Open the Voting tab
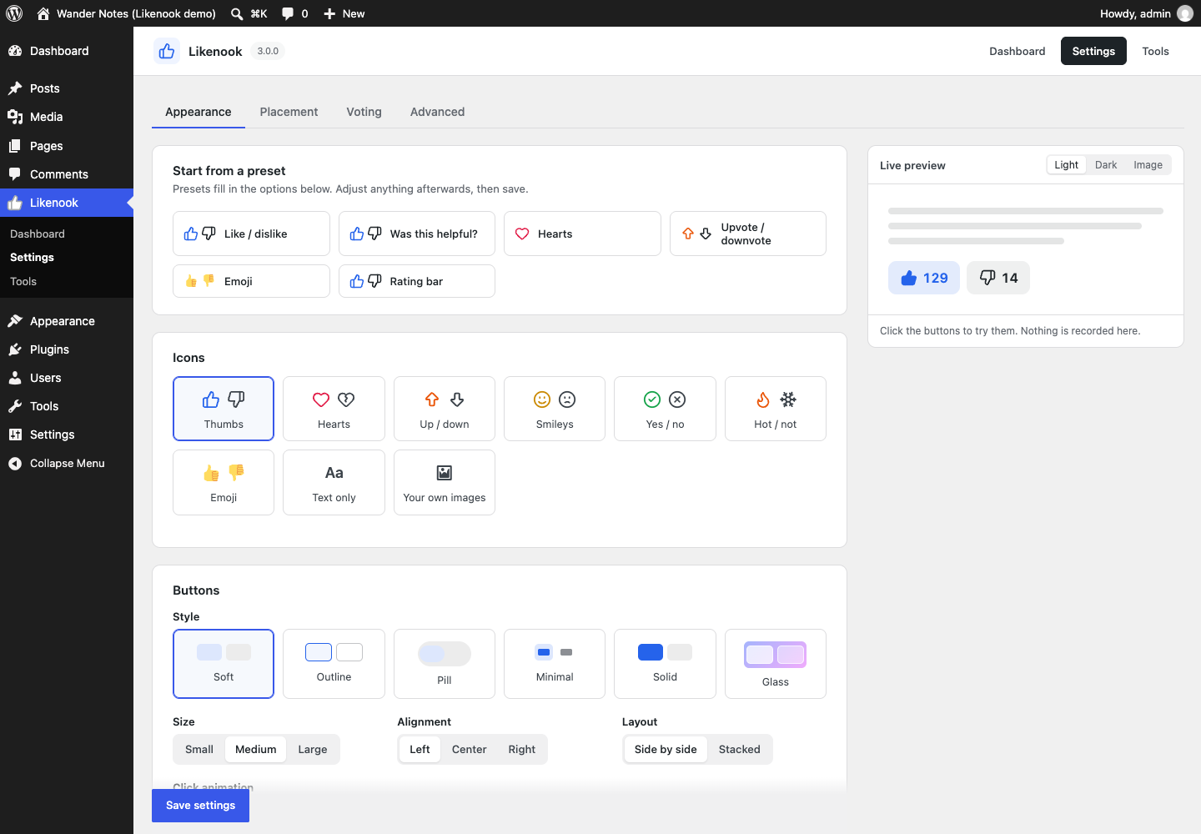This screenshot has width=1201, height=834. tap(364, 112)
